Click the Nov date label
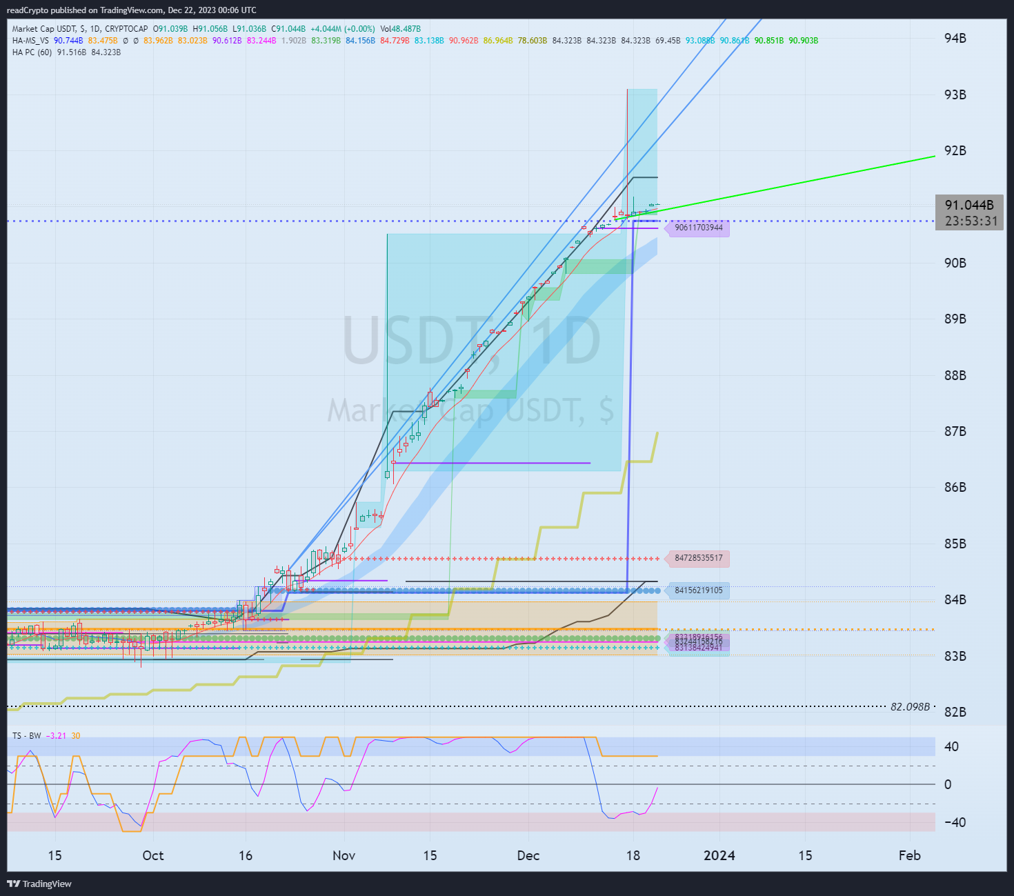1014x896 pixels. [344, 855]
